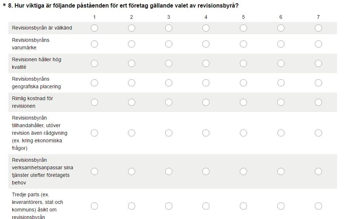Image resolution: width=344 pixels, height=219 pixels.
Task: Choose 1 for 'Revisionsbyråns geografiska placering'
Action: 94,83
